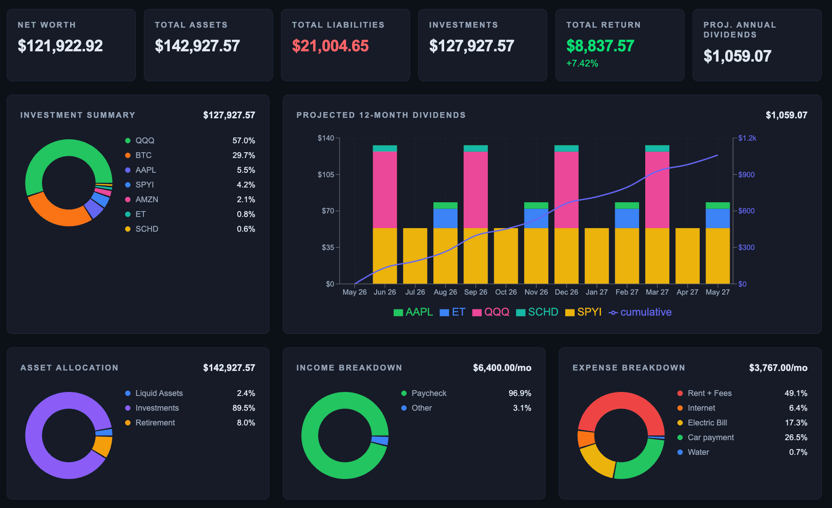Toggle ET series in dividends chart legend
832x508 pixels.
point(452,312)
